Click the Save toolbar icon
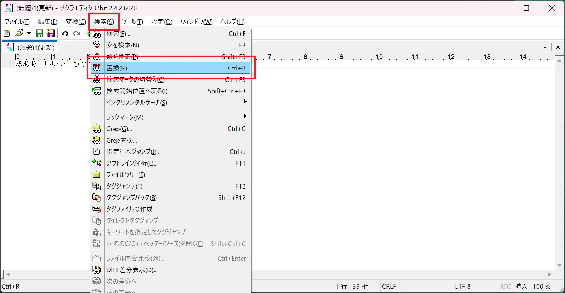Image resolution: width=565 pixels, height=293 pixels. coord(40,33)
